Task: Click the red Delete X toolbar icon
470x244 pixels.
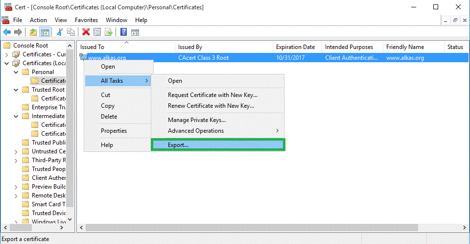Action: pyautogui.click(x=86, y=32)
